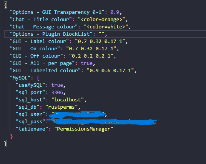Click the "Chat - Title colour" key

point(41,20)
